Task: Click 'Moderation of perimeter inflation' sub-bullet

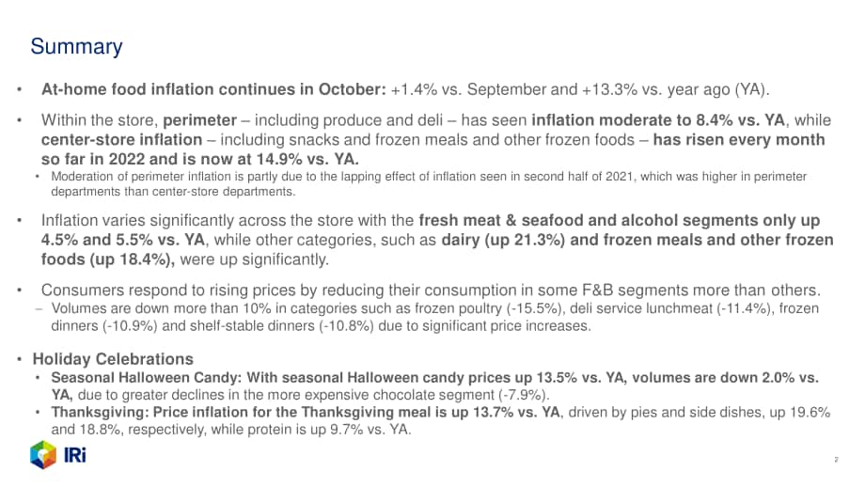Action: pos(429,183)
